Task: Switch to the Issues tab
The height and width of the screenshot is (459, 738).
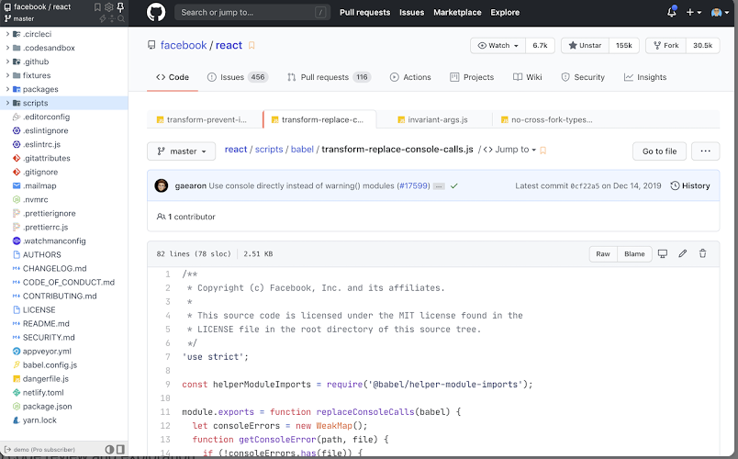Action: [238, 77]
